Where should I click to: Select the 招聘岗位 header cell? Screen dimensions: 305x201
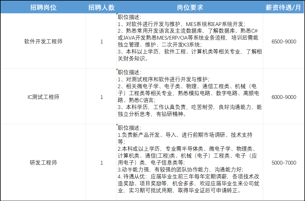click(x=43, y=7)
